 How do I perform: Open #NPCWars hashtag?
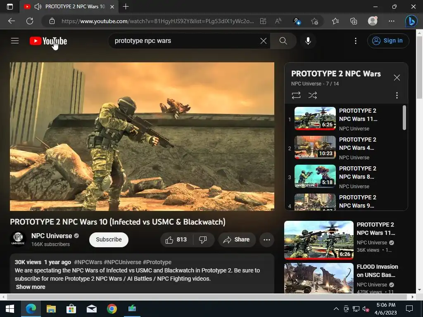click(88, 262)
